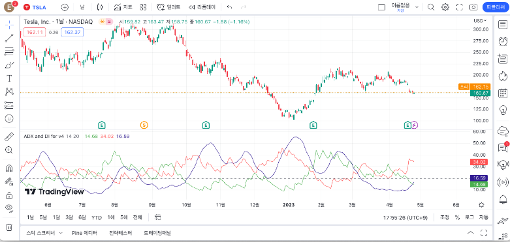Activate the magnet mode tool
Viewport: 510px width, 242px height.
pyautogui.click(x=9, y=168)
